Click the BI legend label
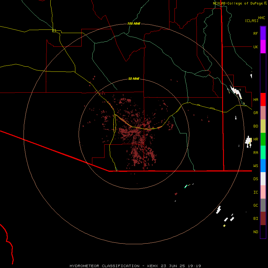The image size is (268, 268). coord(255,219)
